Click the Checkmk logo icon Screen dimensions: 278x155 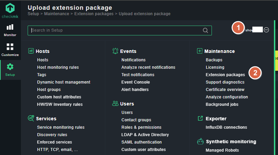pyautogui.click(x=10, y=8)
